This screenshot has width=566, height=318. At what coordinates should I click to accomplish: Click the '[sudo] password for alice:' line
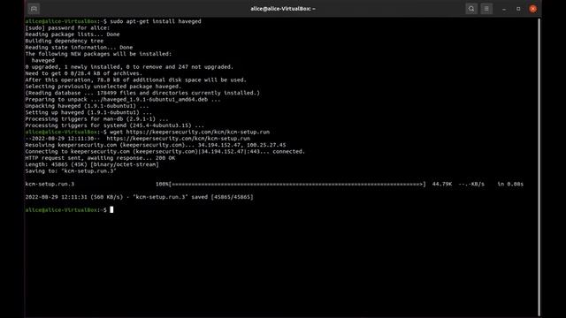[67, 27]
